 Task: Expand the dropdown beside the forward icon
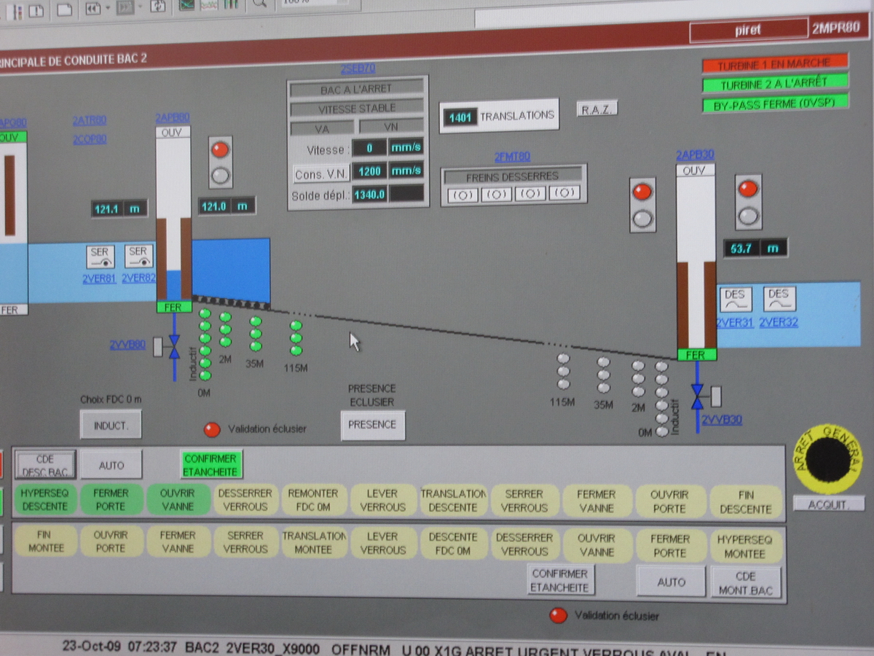(x=139, y=8)
